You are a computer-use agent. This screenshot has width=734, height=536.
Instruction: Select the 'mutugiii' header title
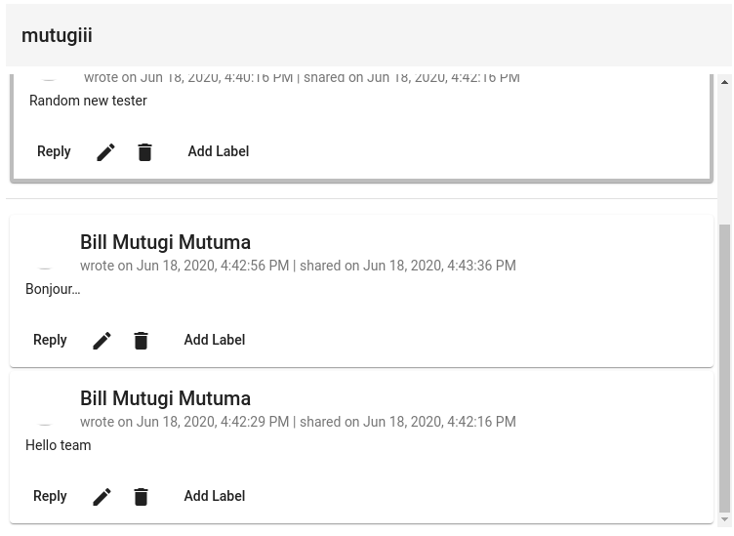coord(58,35)
